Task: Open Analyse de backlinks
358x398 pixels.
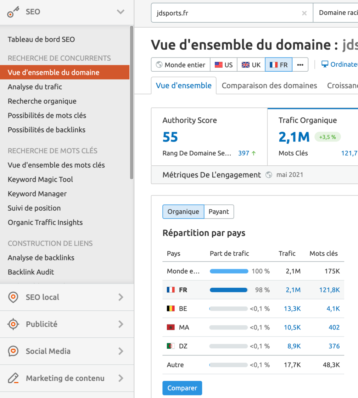Action: [x=41, y=258]
